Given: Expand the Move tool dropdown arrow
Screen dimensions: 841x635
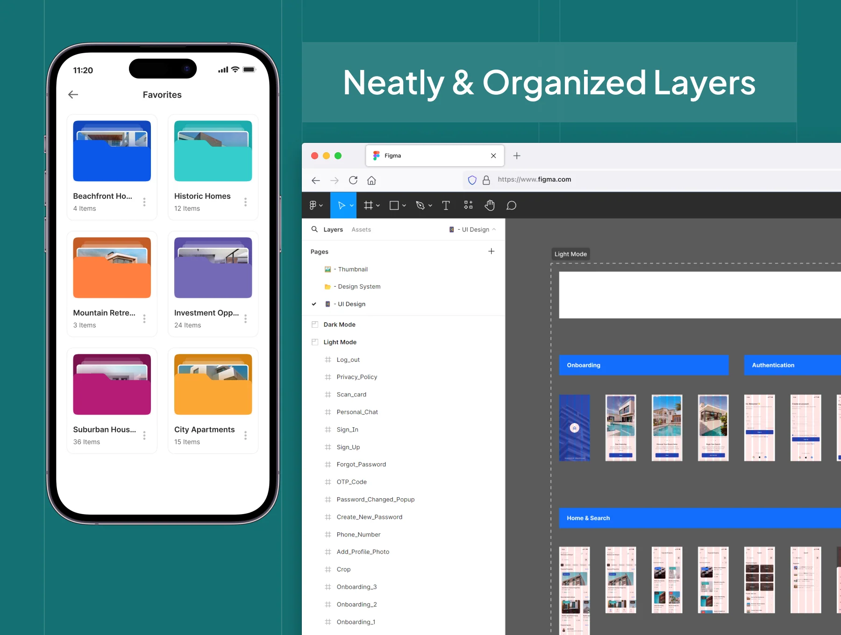Looking at the screenshot, I should (x=351, y=206).
